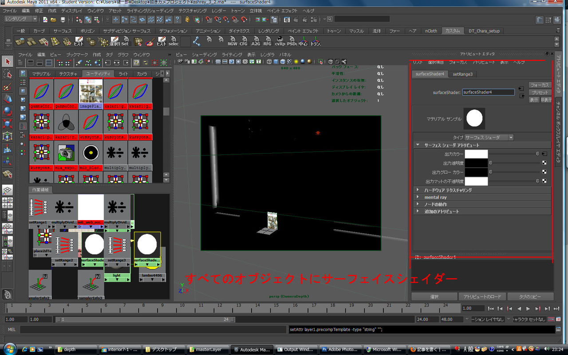Viewport: 568px width, 355px height.
Task: Switch to the setRange3 attribute tab
Action: (x=462, y=74)
